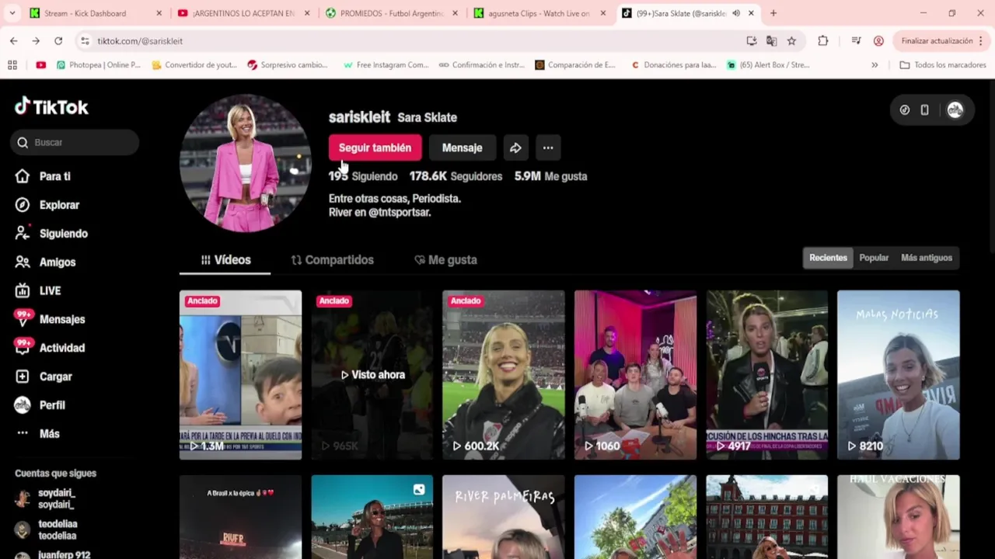Open the Chrome apps grid icon
This screenshot has height=559, width=995.
(12, 65)
